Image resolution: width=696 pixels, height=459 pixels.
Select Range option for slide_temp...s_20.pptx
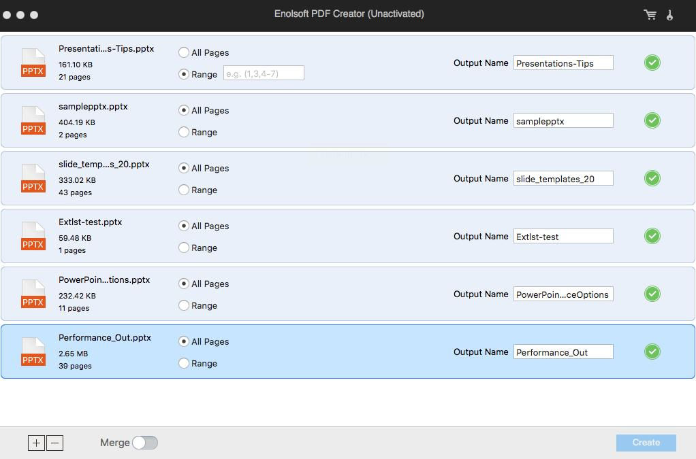pyautogui.click(x=184, y=190)
